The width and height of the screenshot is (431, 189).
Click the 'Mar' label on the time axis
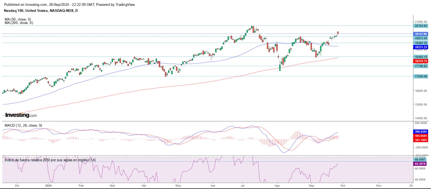[x=113, y=186]
